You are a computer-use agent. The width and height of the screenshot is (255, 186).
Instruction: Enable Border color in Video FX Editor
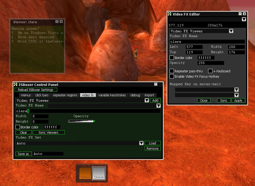[172, 58]
